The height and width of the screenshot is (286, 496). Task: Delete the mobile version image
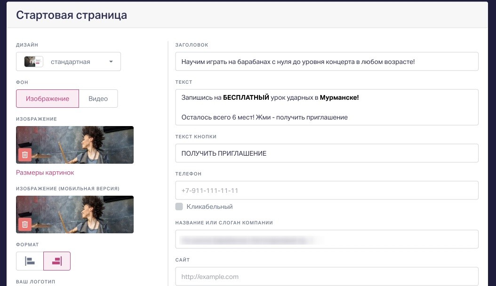coord(24,224)
